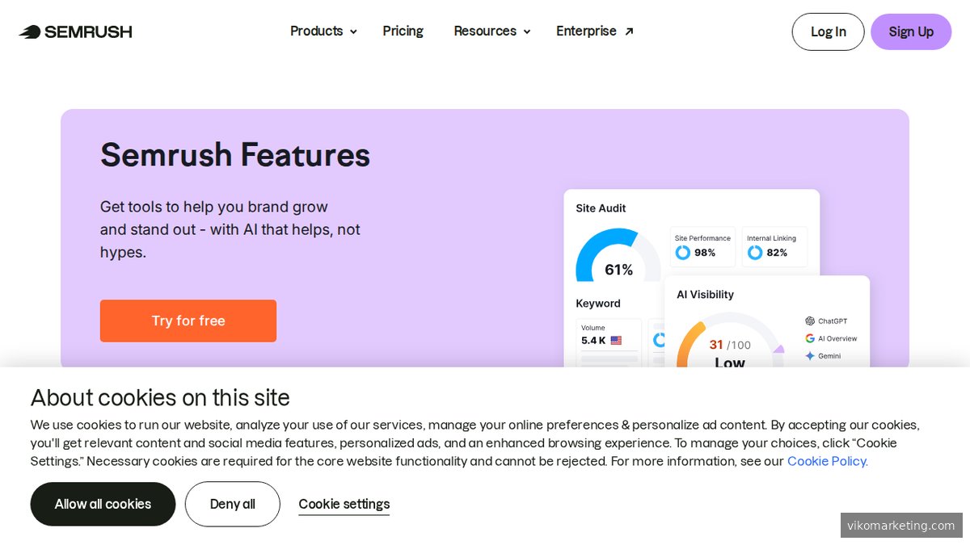Select the Enterprise menu item

tap(587, 31)
